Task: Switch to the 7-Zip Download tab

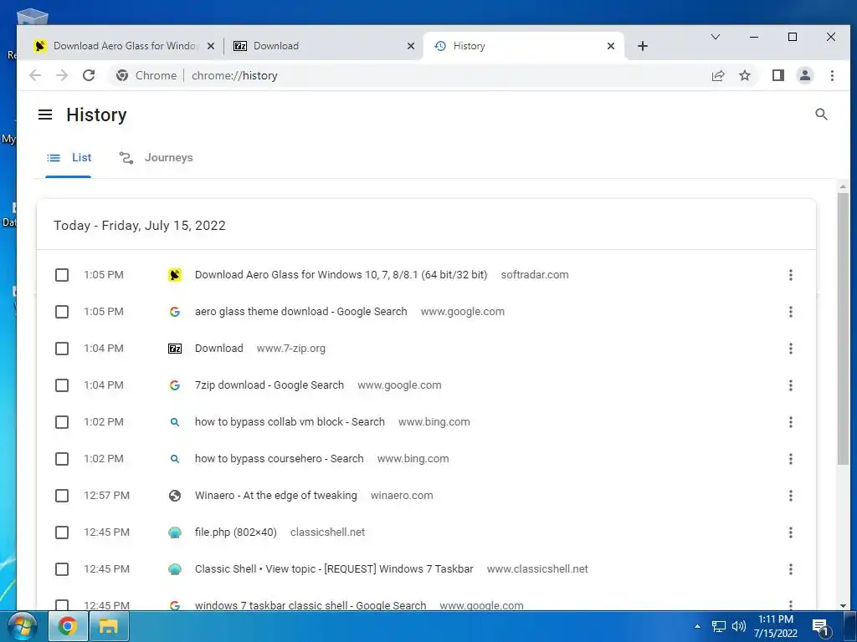Action: click(x=321, y=46)
